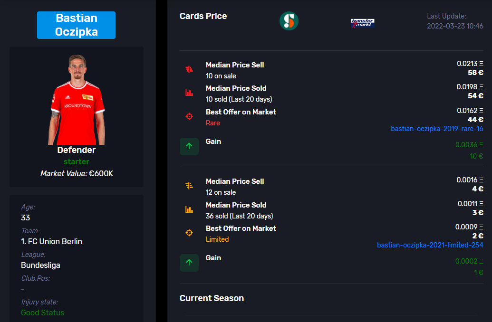Open bastian-oczipka-2021-limited-254 link

tap(430, 245)
